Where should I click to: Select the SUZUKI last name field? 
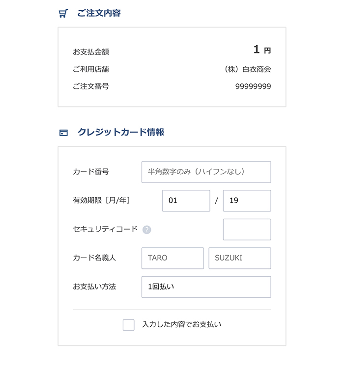pyautogui.click(x=240, y=258)
